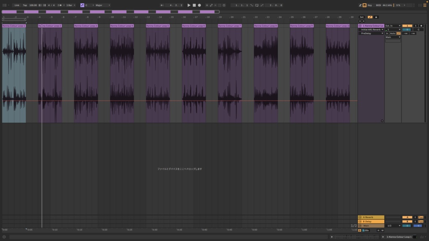Open the input channel 1 dropdown
429x241 pixels.
(393, 30)
